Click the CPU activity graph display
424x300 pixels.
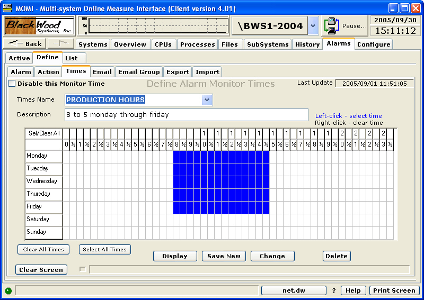tap(158, 25)
